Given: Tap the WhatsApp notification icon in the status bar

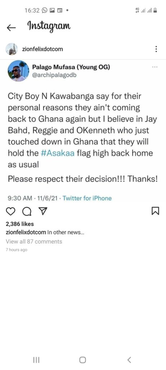Looking at the screenshot, I should tap(45, 10).
